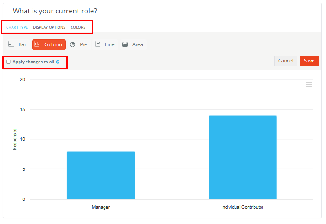Screen dimensions: 326x224
Task: Select the Column chart type
Action: click(x=49, y=44)
